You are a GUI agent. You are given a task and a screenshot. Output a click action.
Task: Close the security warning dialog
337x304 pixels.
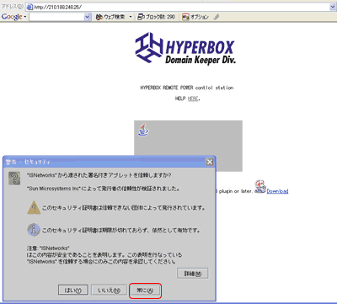[x=210, y=162]
